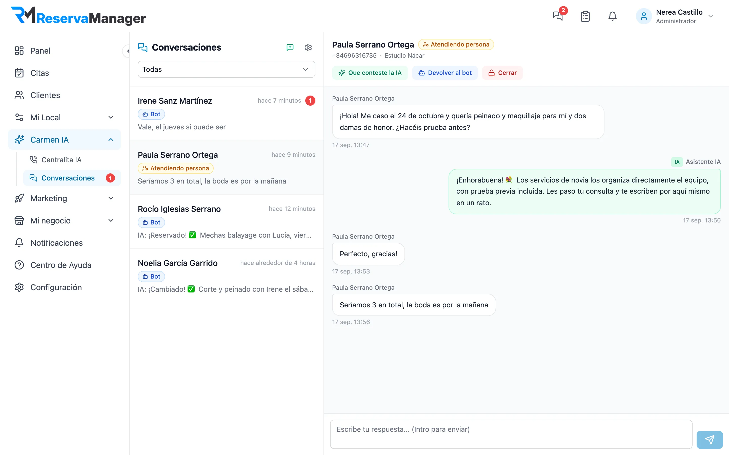Viewport: 729px width, 455px height.
Task: Click Atendiendo persona badge in chat header
Action: pos(456,44)
